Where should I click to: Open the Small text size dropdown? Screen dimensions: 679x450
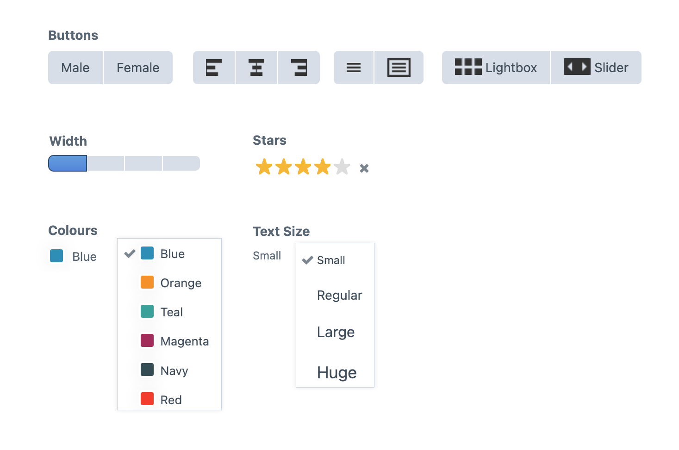[x=267, y=256]
